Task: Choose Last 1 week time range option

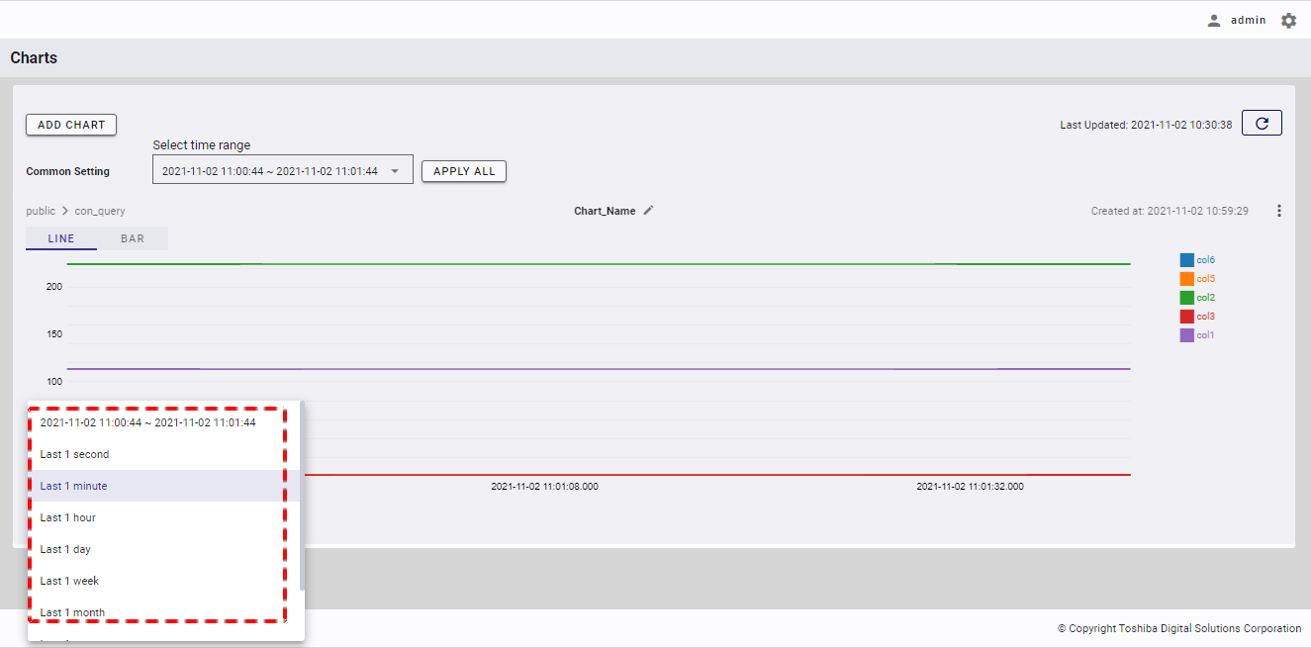Action: pos(69,581)
